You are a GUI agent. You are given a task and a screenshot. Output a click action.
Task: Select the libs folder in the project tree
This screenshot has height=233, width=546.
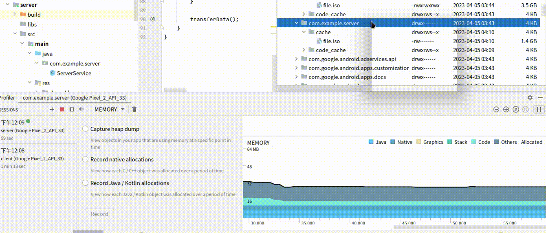point(32,24)
